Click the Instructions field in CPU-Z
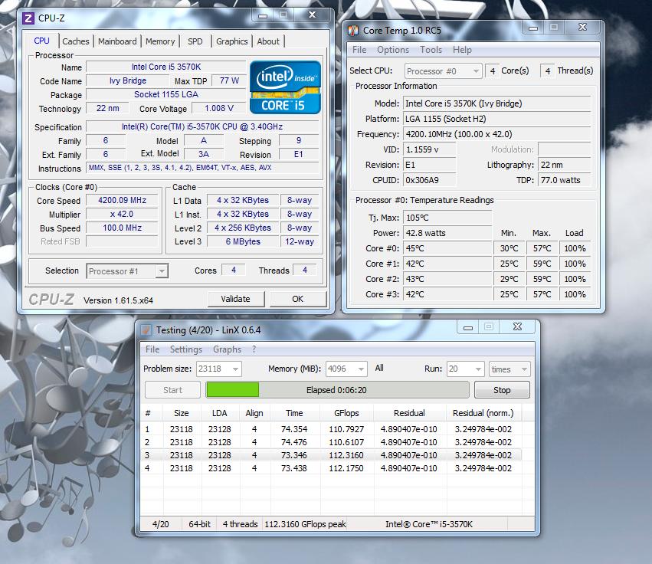This screenshot has height=564, width=652. point(202,168)
